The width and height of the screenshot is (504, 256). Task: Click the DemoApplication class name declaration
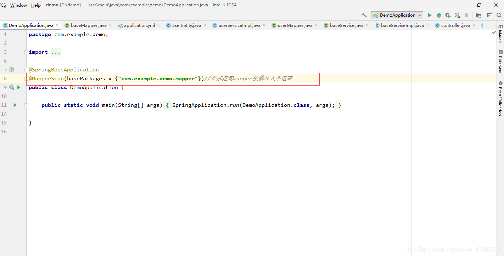coord(94,87)
